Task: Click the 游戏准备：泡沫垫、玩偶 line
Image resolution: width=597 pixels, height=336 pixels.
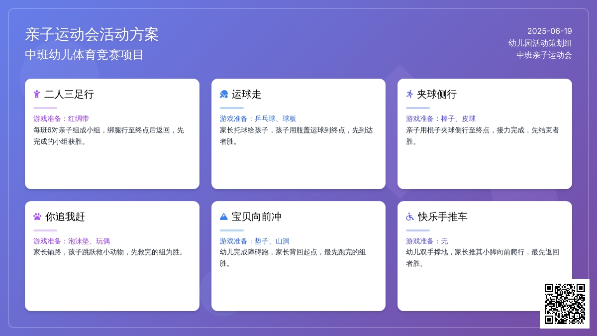Action: (x=72, y=241)
